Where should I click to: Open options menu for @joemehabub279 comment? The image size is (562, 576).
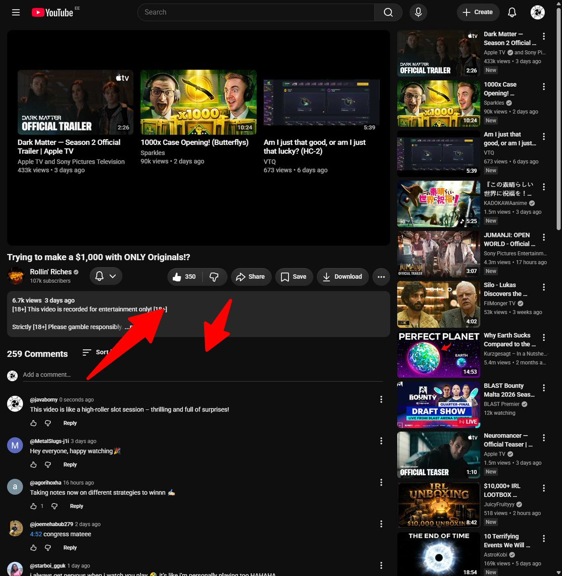click(381, 524)
